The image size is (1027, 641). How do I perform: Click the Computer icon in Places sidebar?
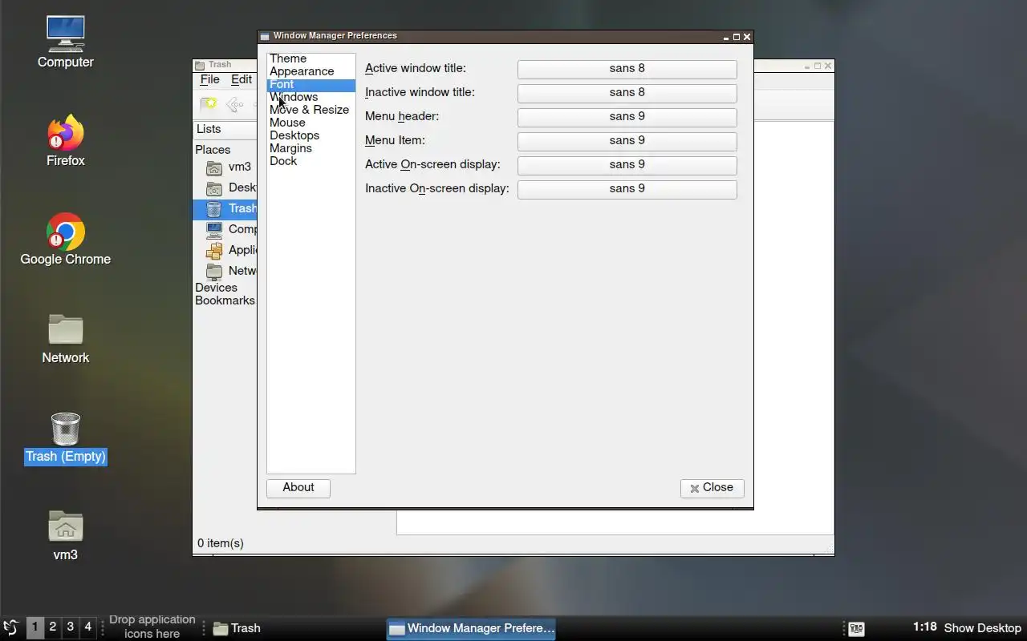(x=214, y=230)
